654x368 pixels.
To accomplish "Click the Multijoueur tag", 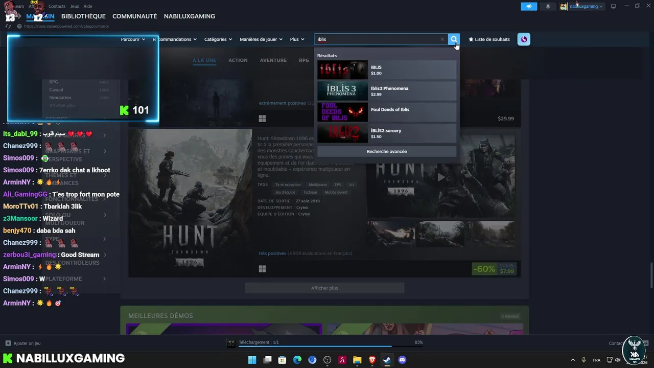I will pyautogui.click(x=317, y=185).
